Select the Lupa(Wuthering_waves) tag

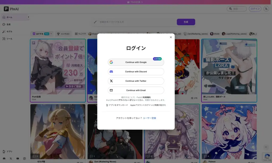pos(234,34)
